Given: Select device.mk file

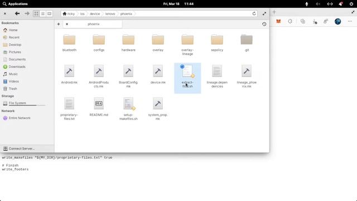Looking at the screenshot, I should tap(158, 75).
